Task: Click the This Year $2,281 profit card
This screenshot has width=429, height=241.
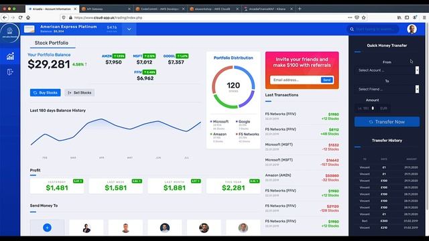Action: (233, 186)
